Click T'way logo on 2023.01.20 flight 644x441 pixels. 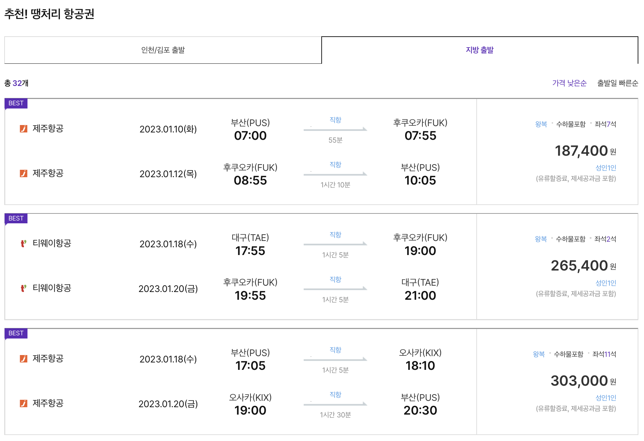24,288
